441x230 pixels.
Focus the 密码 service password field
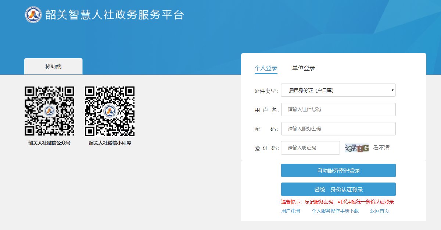pos(338,129)
